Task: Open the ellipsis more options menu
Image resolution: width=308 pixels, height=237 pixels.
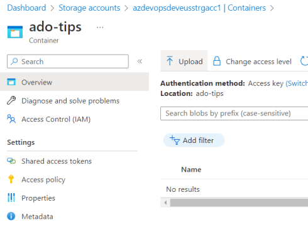Action: (100, 28)
